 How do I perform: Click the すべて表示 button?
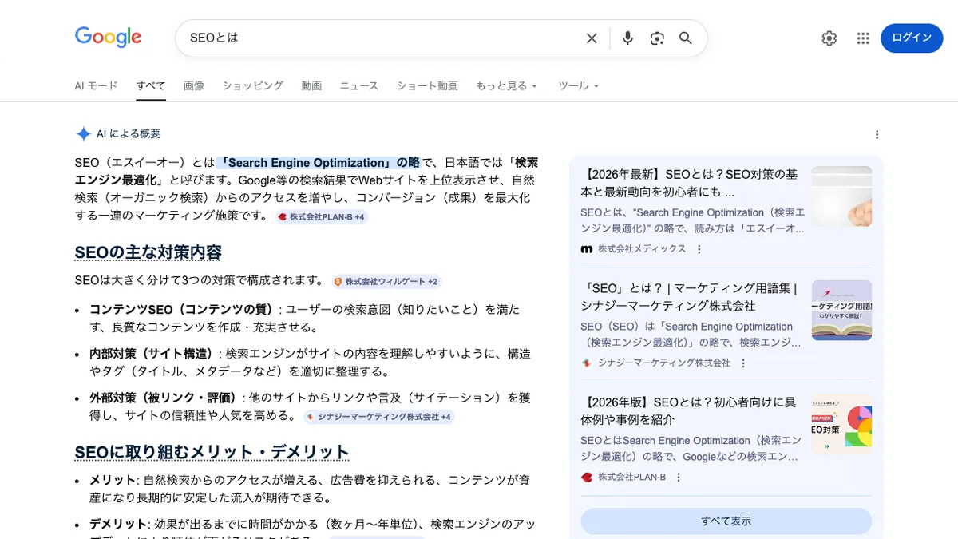tap(726, 521)
